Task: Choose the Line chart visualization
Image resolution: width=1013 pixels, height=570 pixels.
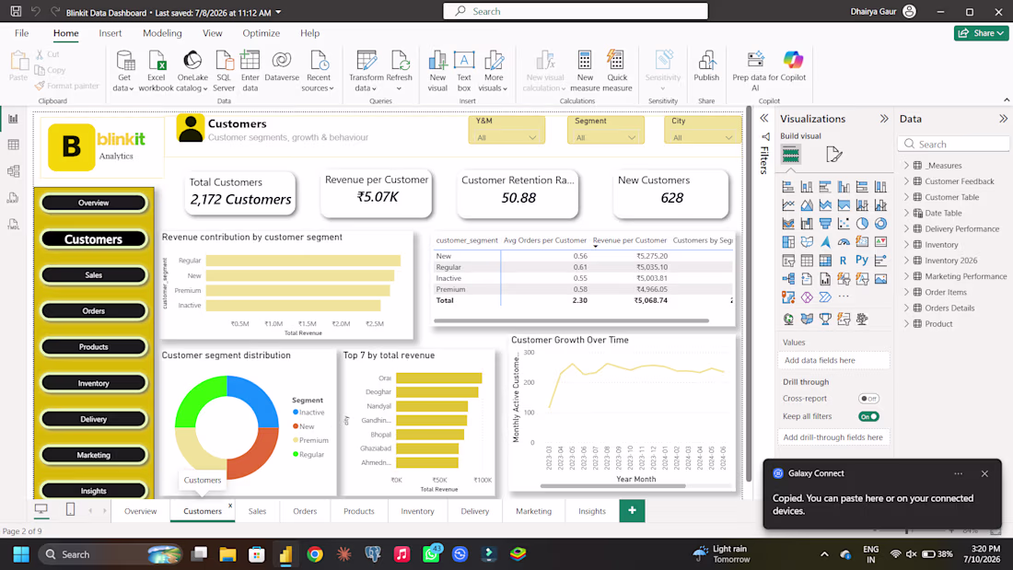Action: (788, 204)
